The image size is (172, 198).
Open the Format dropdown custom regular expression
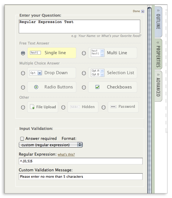pos(51,145)
